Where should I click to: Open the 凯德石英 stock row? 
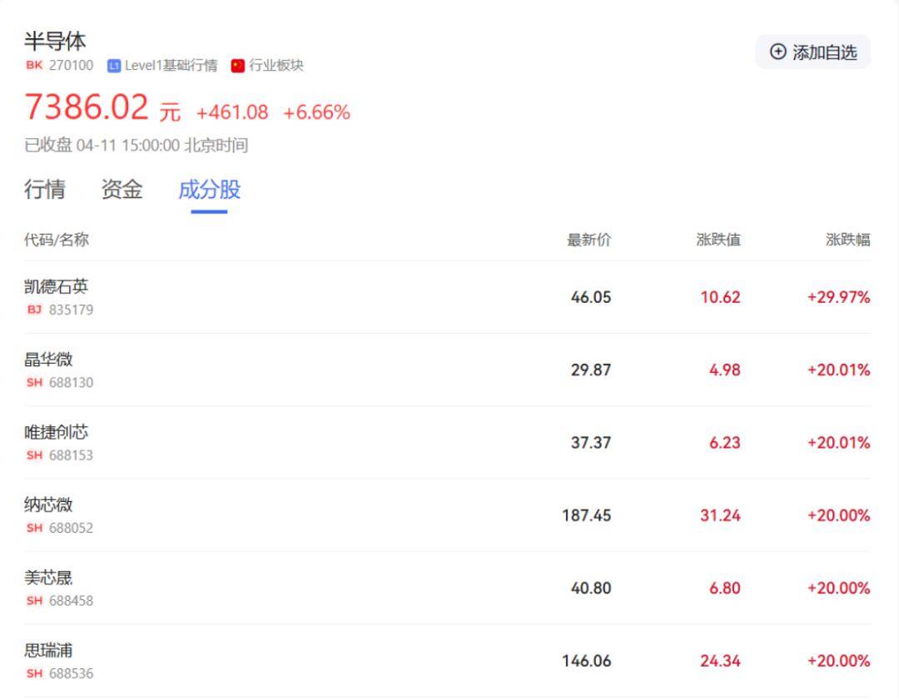[447, 297]
